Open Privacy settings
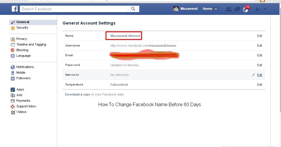Screen dimensions: 281x147 22,39
